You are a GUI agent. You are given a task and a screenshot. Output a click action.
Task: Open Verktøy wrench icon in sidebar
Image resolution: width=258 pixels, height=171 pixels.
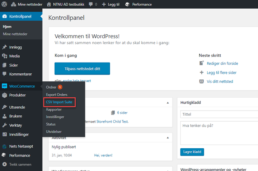click(x=4, y=125)
